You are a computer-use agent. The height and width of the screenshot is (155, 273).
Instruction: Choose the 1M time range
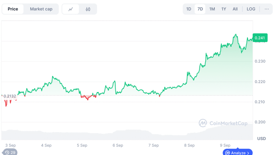212,9
